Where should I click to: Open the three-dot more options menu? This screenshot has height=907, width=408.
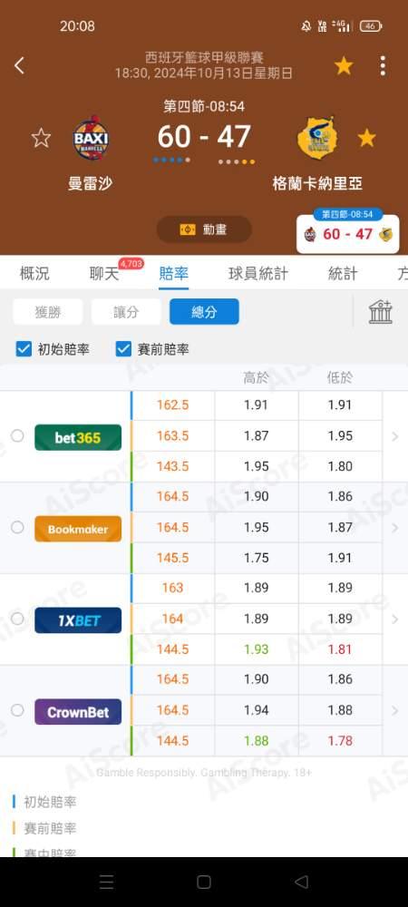(x=383, y=66)
